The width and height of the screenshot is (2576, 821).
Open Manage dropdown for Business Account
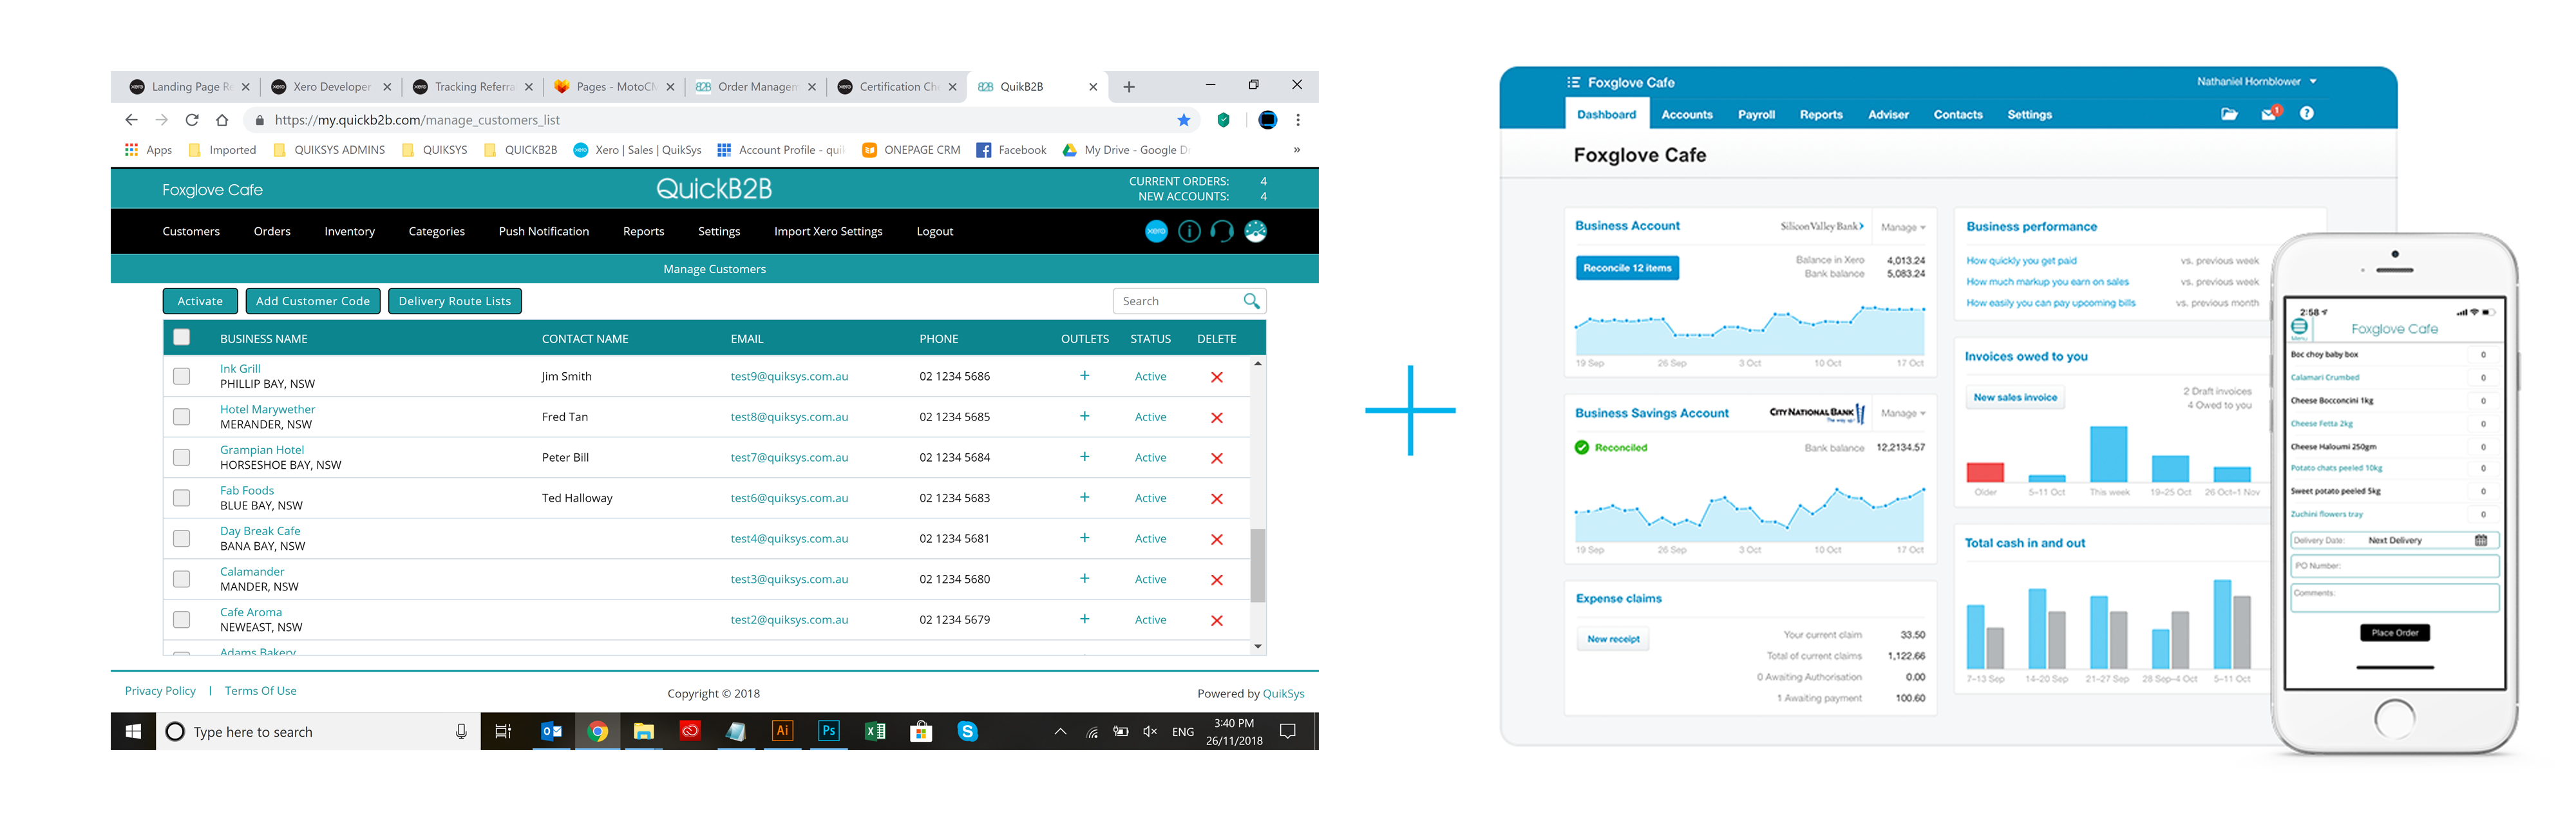tap(1902, 227)
